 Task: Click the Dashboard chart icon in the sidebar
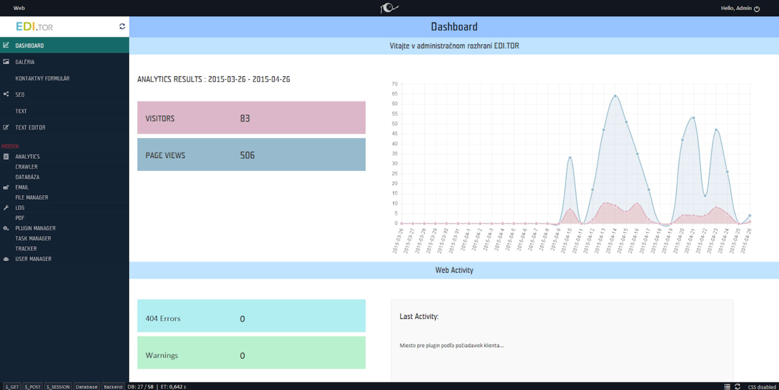[x=6, y=45]
